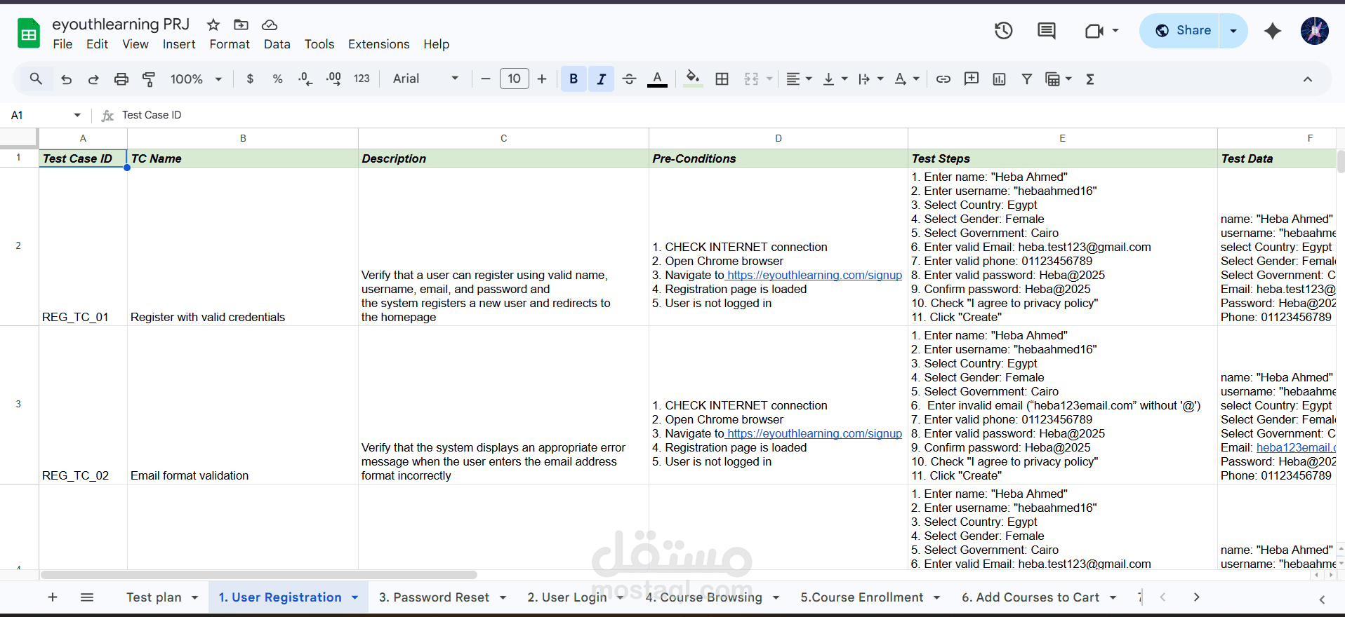
Task: Open the Extensions menu
Action: [379, 44]
